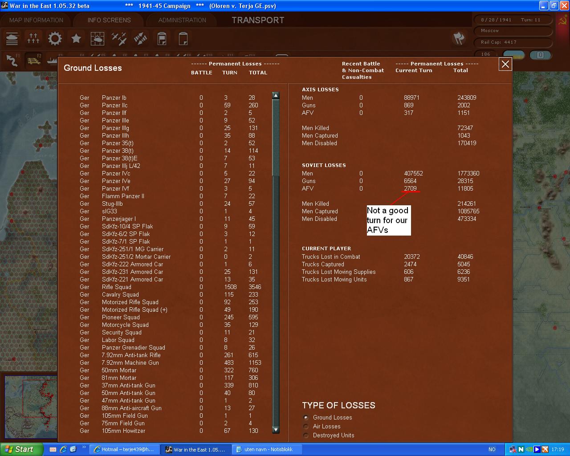The width and height of the screenshot is (570, 456).
Task: Open the Map Information tab
Action: click(36, 20)
